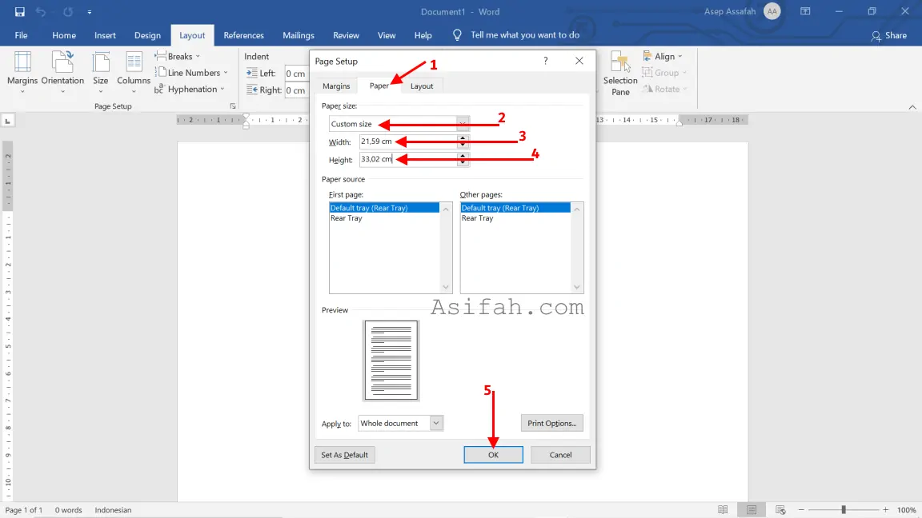Open the Hyphenation dropdown
Viewport: 922px width, 518px height.
click(x=190, y=90)
